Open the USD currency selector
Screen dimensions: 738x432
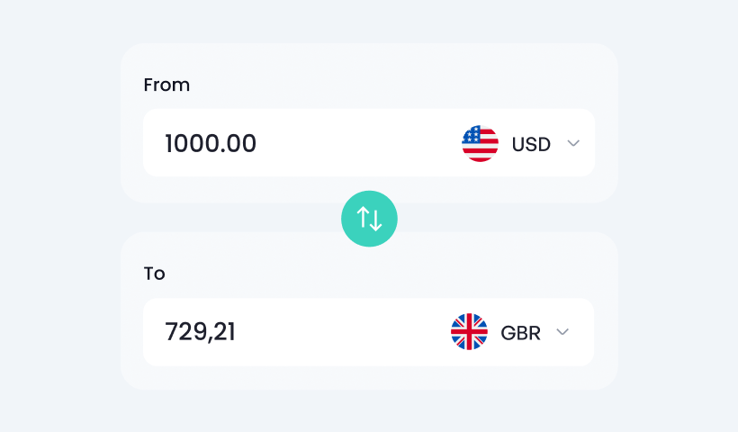(x=520, y=143)
